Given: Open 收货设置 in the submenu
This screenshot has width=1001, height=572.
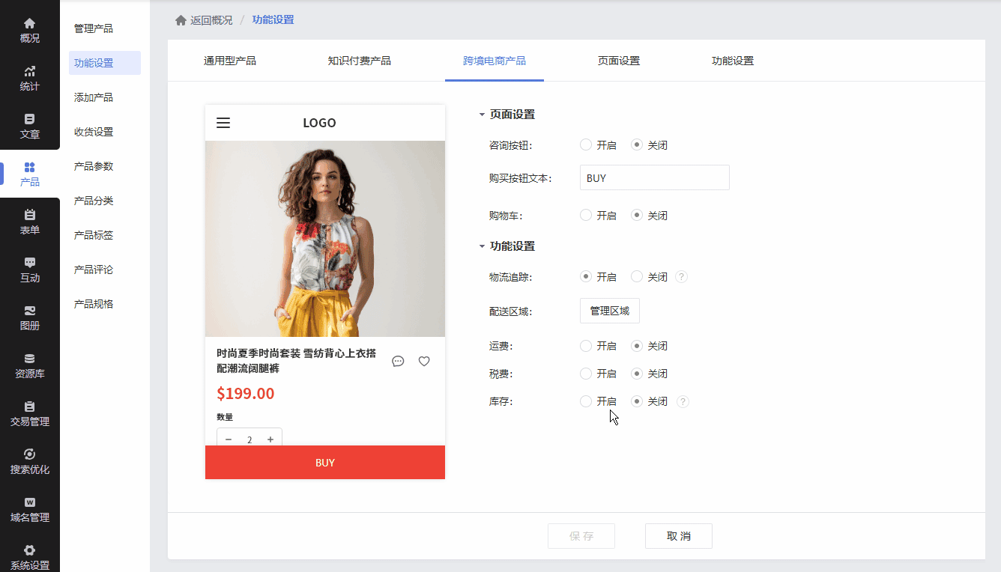Looking at the screenshot, I should (94, 132).
